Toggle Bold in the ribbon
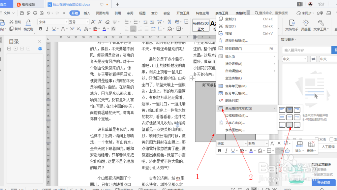Viewport: 337px width, 190px height. tap(41, 29)
